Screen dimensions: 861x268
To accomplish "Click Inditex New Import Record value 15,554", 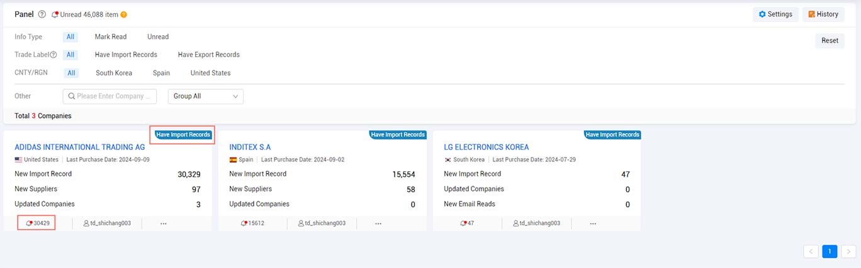I will [403, 174].
